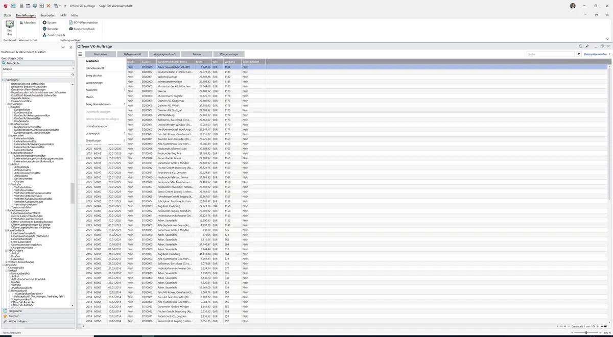This screenshot has height=337, width=613.
Task: Collapse the Kundengruppen tree node
Action: tap(9, 124)
